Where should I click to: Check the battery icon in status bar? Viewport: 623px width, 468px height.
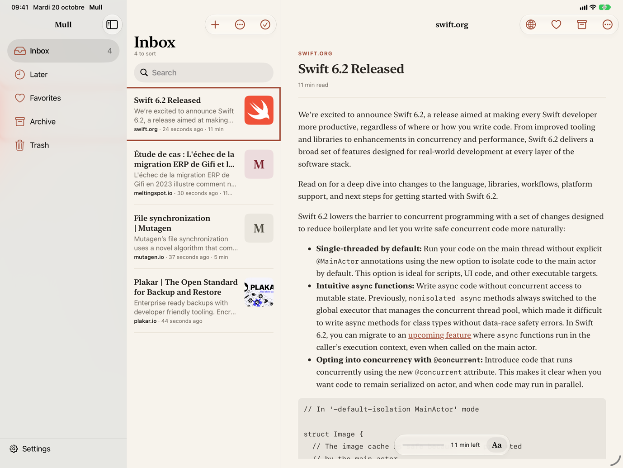pos(605,7)
